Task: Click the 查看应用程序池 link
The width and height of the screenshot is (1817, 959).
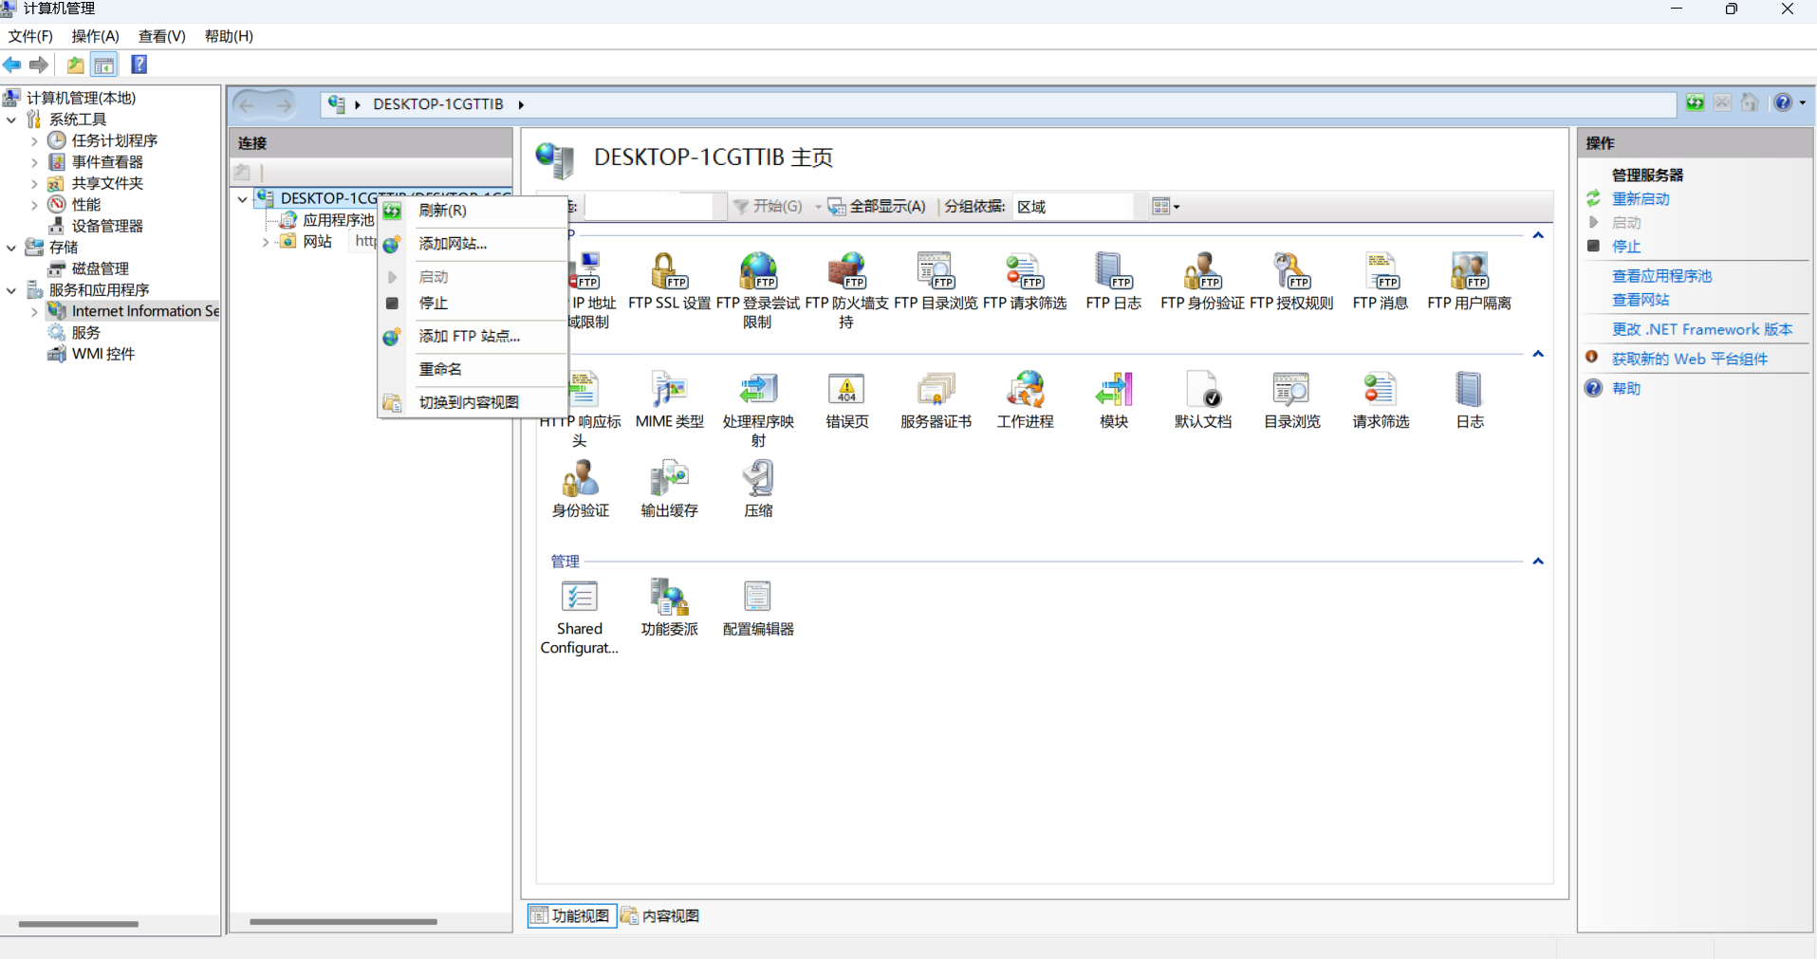Action: click(x=1661, y=276)
